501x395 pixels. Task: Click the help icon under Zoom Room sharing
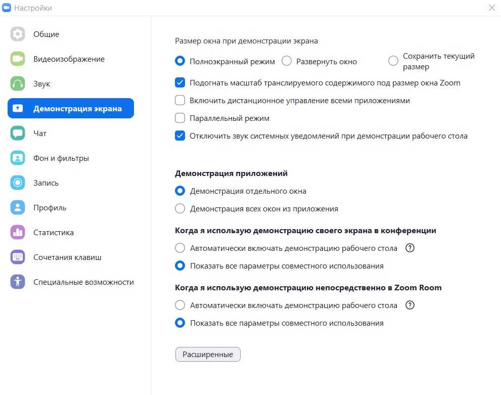point(411,305)
